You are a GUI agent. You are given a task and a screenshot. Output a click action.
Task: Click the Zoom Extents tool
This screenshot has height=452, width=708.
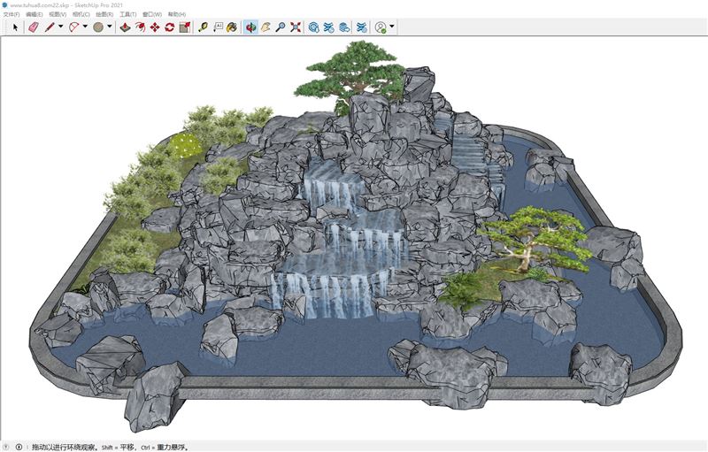click(296, 27)
